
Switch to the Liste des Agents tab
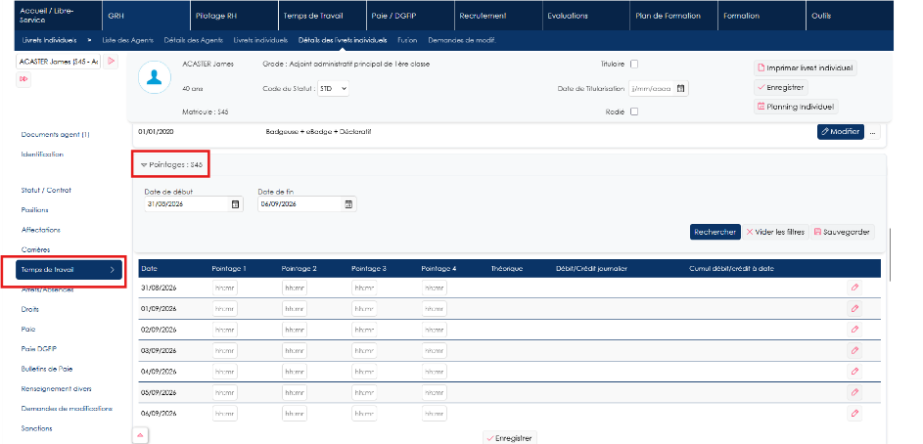(x=128, y=40)
